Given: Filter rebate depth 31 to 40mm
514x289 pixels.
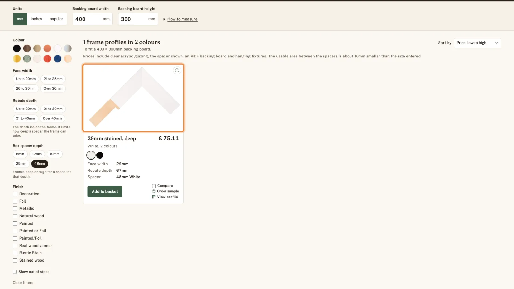Looking at the screenshot, I should point(25,118).
